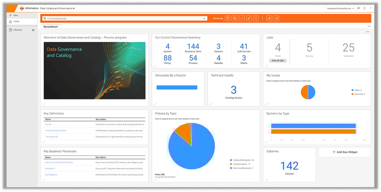
Task: Click the DataStandards: 11 legend entry
Action: pyautogui.click(x=240, y=164)
